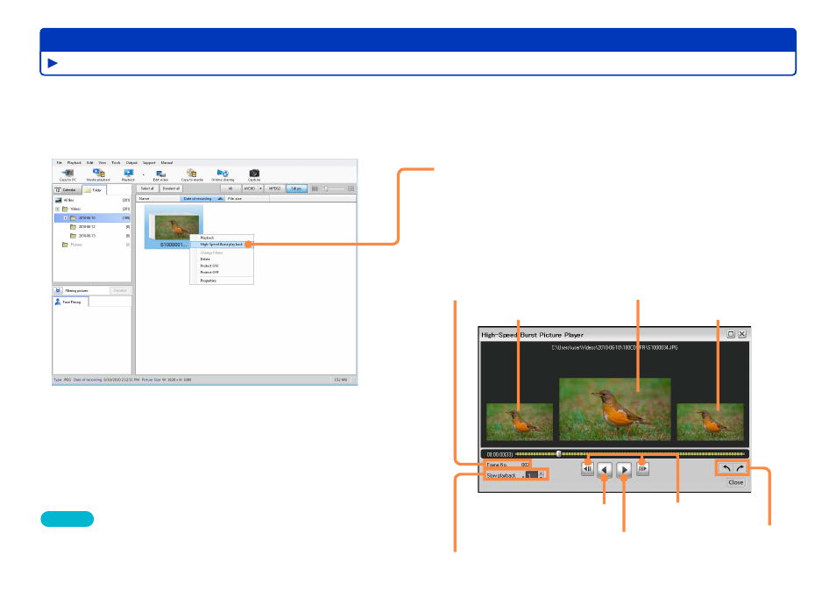
Task: Open Properties from the context menu
Action: coord(221,281)
